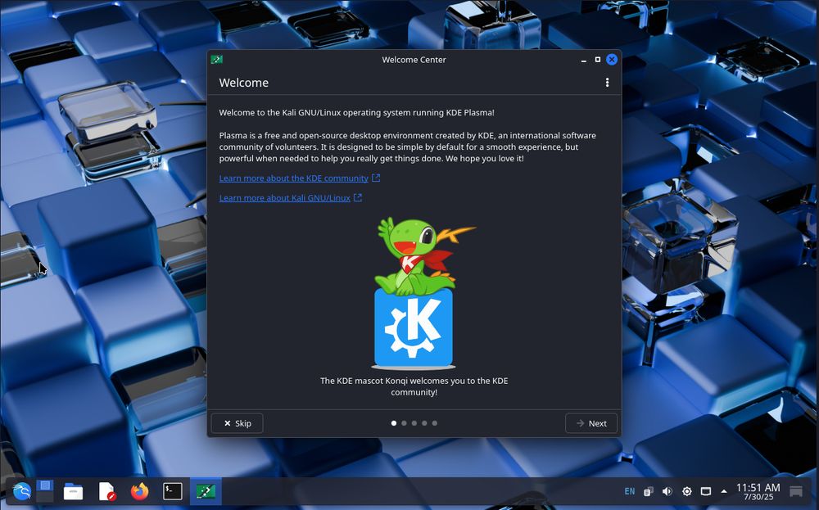Image resolution: width=819 pixels, height=510 pixels.
Task: Expand hidden system tray icons arrow
Action: [x=724, y=491]
